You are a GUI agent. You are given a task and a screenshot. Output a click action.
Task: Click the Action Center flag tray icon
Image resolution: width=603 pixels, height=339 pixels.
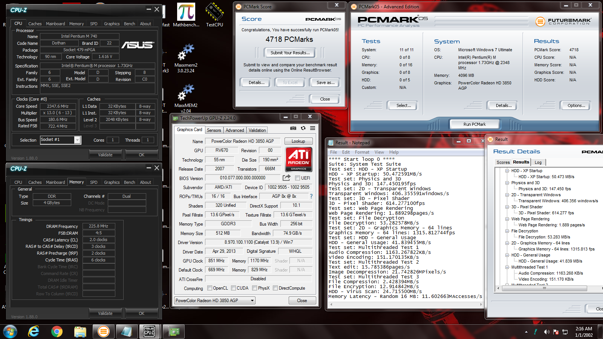[x=556, y=332]
